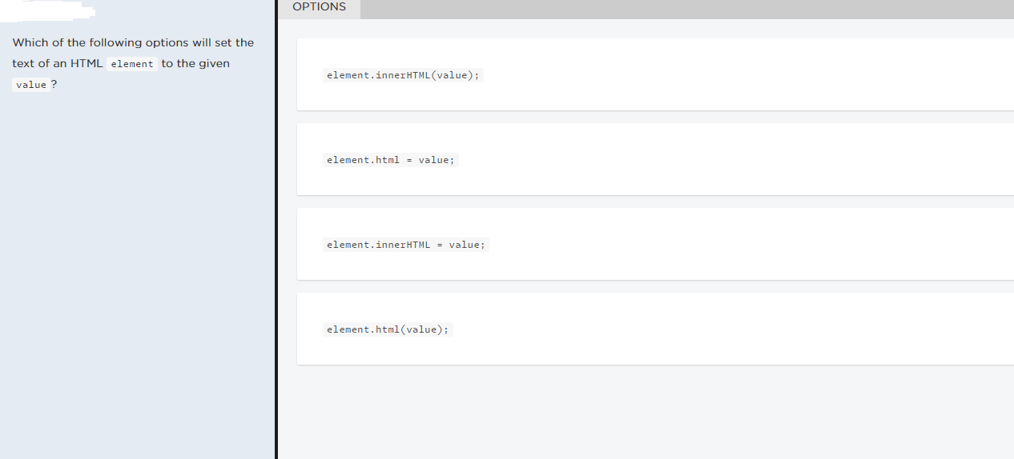Image resolution: width=1014 pixels, height=459 pixels.
Task: Select the answer element.innerHTML(value);
Action: [403, 75]
